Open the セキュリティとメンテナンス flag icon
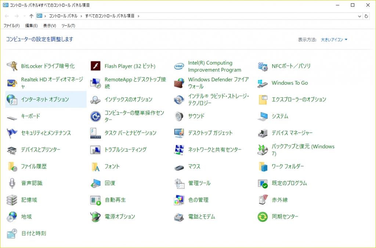 (x=12, y=133)
